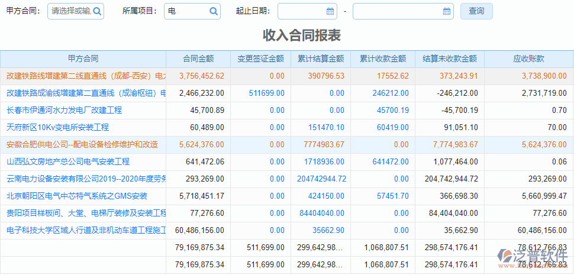Viewport: 574px width, 275px height.
Task: Open contract 改建铁路成渝线增建第二直通线
Action: click(x=86, y=93)
